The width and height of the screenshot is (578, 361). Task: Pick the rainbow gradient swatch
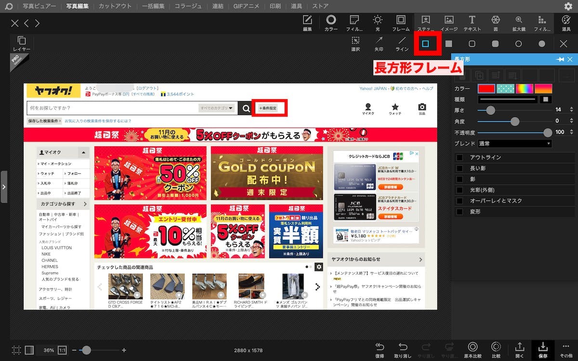click(524, 89)
